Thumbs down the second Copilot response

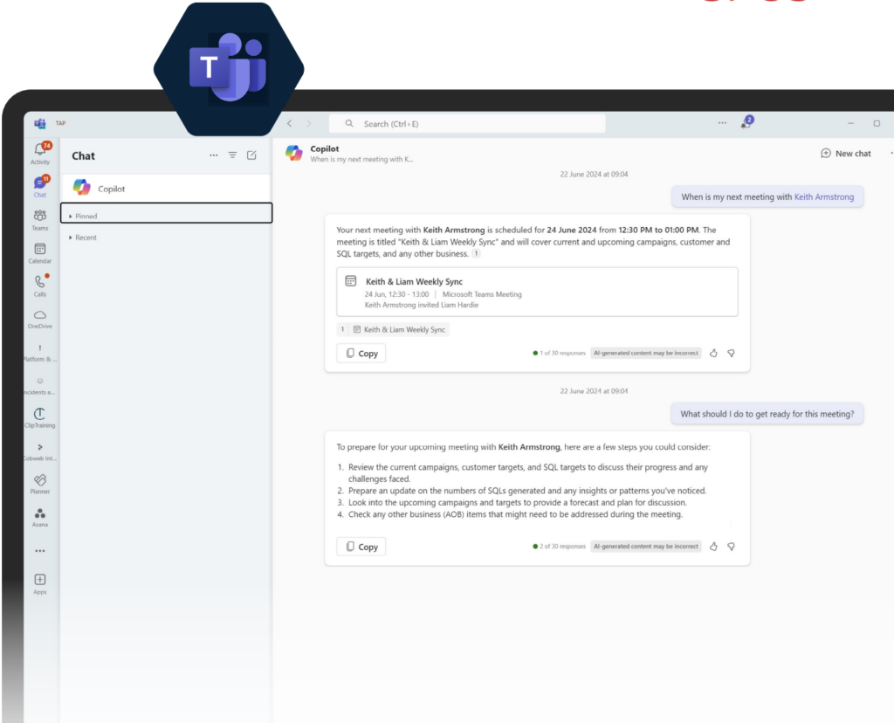click(x=731, y=547)
